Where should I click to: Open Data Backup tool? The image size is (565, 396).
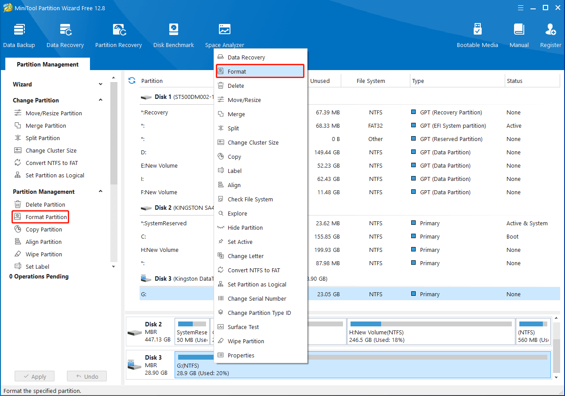tap(19, 35)
